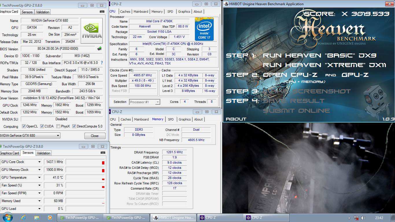The image size is (395, 222).
Task: Open Windows Explorer folder icon in taskbar
Action: point(37,218)
